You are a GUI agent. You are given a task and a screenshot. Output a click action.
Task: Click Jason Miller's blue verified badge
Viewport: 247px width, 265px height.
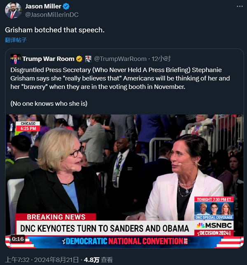[66, 7]
